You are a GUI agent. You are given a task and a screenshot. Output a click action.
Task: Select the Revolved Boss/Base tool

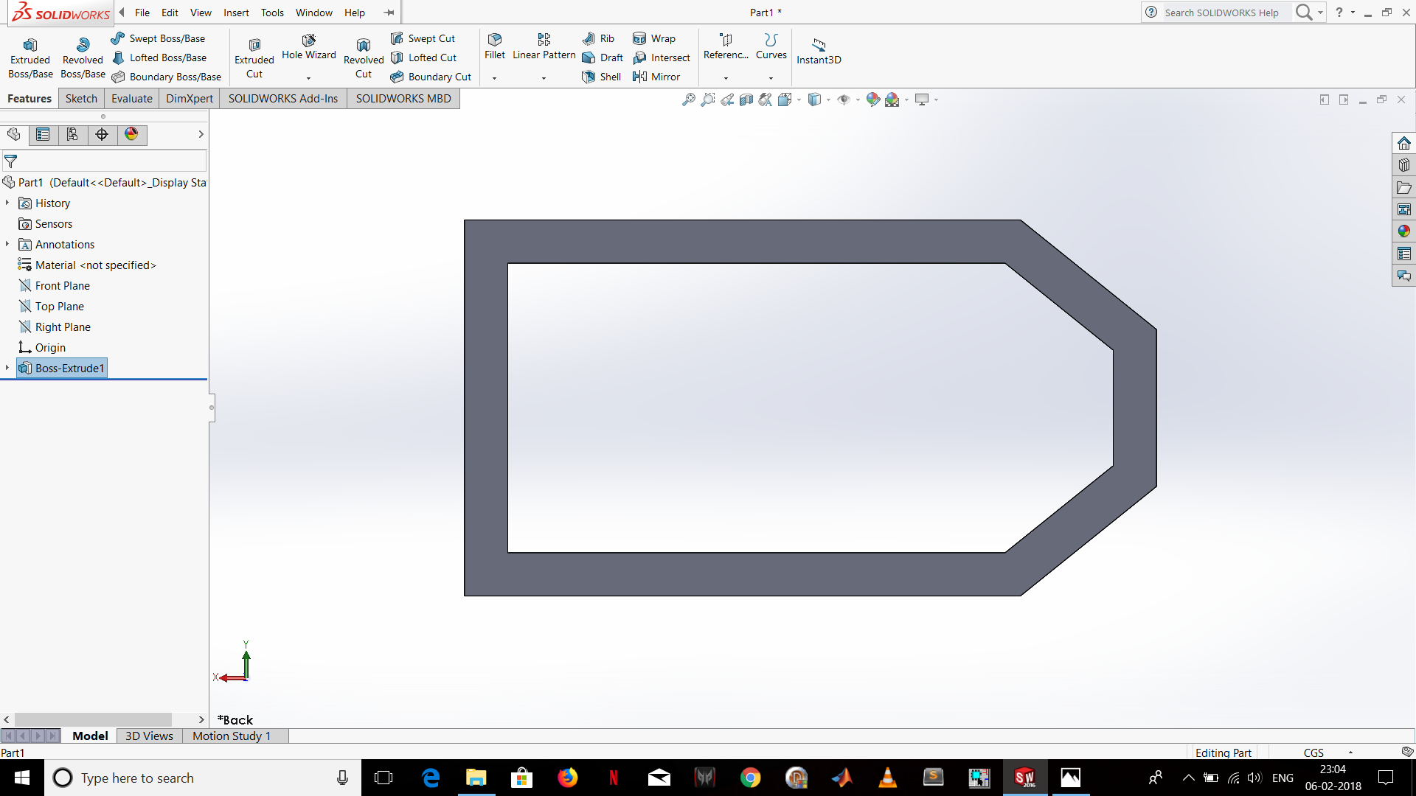tap(83, 58)
